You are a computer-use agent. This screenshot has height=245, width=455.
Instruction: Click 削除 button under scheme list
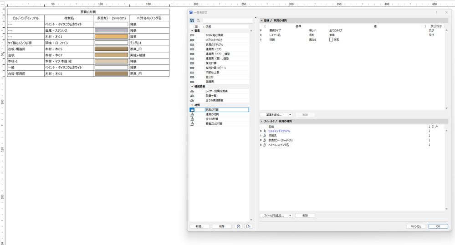pyautogui.click(x=222, y=226)
